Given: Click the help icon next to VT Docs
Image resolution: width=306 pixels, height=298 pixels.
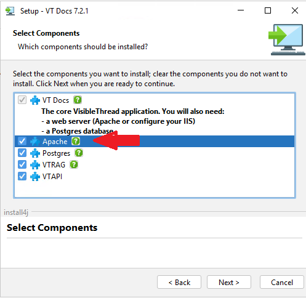Looking at the screenshot, I should click(78, 100).
